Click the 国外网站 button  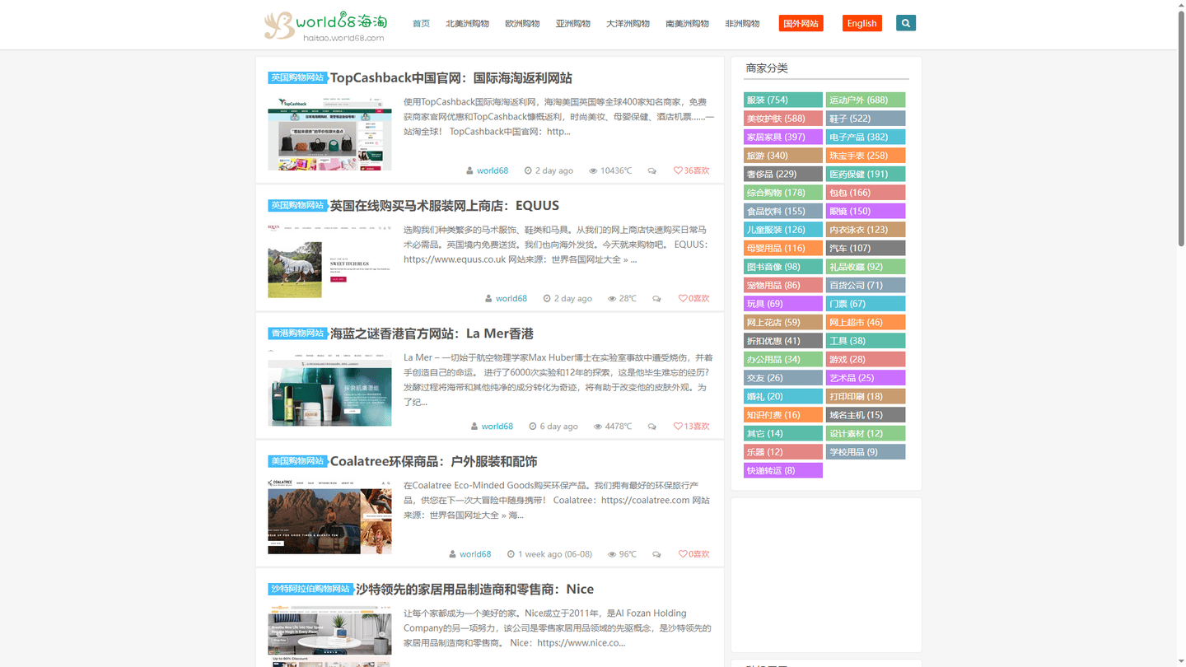801,23
